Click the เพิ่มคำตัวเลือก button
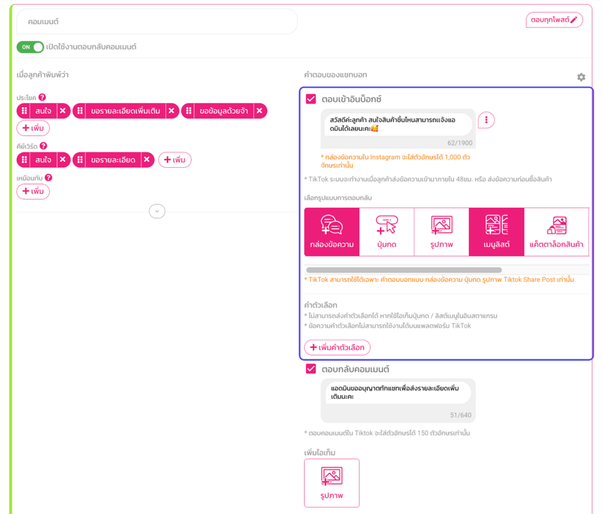The height and width of the screenshot is (514, 603). click(x=337, y=347)
